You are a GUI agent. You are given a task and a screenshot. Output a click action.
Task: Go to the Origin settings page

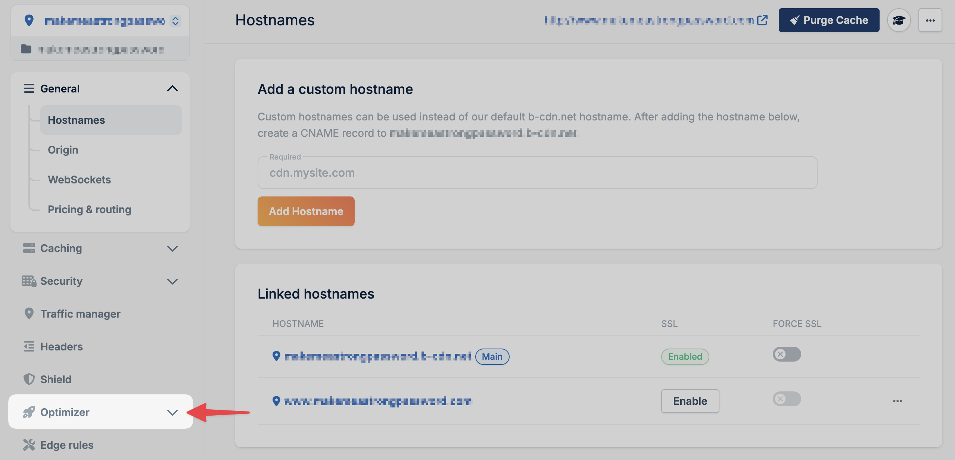[63, 150]
